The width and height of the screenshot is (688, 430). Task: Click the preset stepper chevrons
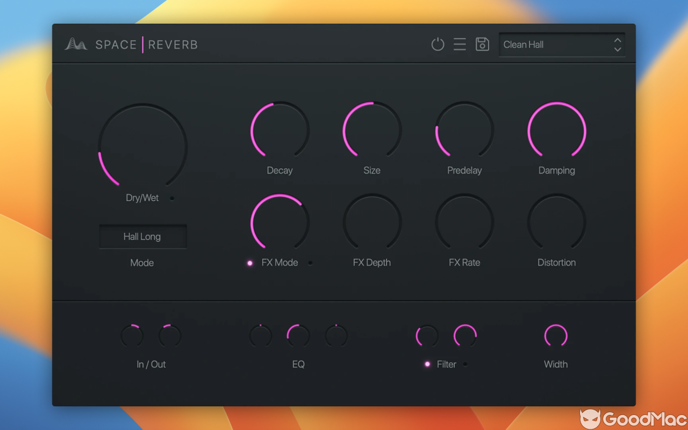pos(618,45)
